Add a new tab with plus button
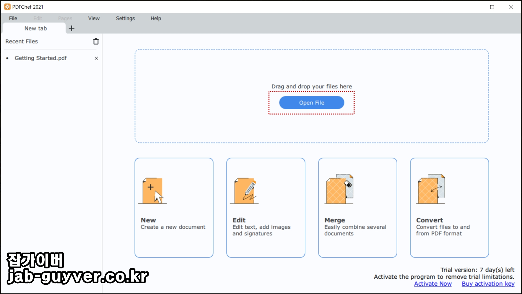522x294 pixels. [72, 28]
